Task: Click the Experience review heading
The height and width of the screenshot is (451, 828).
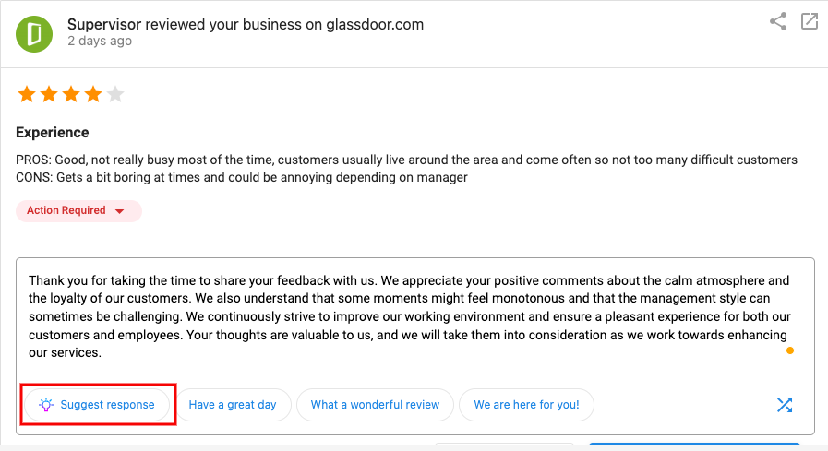Action: point(53,133)
